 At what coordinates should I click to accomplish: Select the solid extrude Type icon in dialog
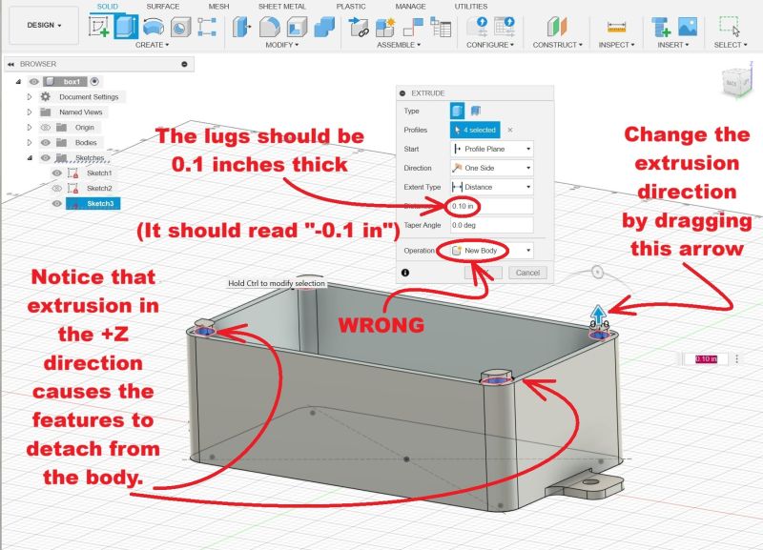coord(458,110)
